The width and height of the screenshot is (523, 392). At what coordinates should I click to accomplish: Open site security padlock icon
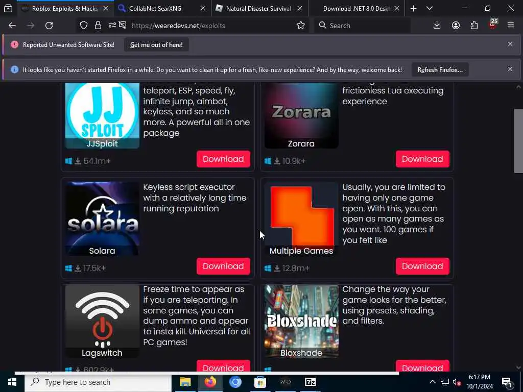[x=98, y=26]
